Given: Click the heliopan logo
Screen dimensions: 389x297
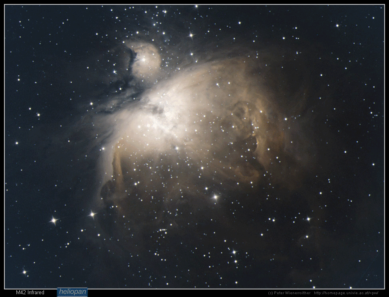Looking at the screenshot, I should [72, 292].
